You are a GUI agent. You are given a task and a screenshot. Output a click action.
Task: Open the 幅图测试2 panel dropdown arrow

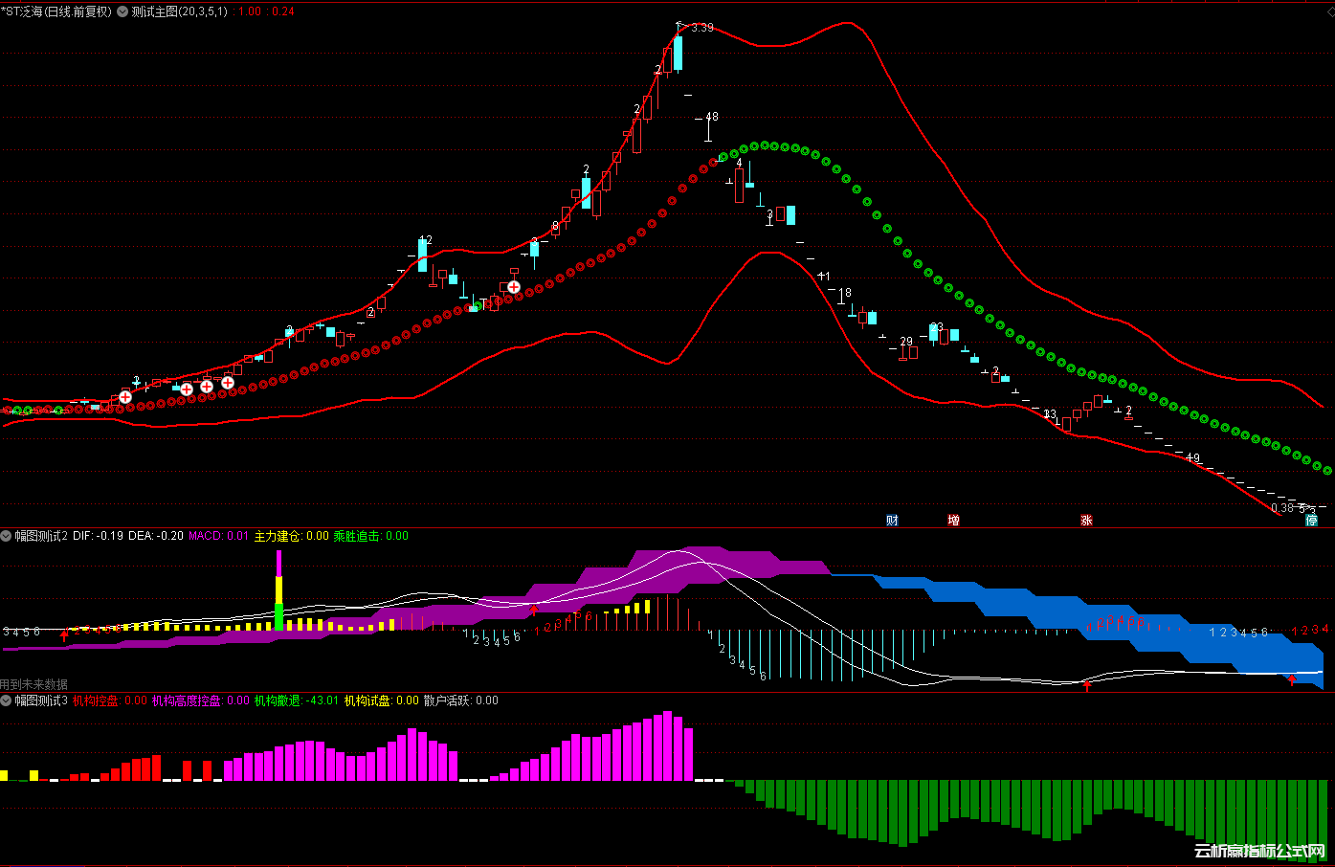[x=7, y=536]
